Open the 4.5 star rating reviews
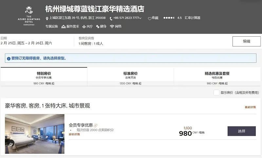The height and width of the screenshot is (158, 262). tap(173, 18)
